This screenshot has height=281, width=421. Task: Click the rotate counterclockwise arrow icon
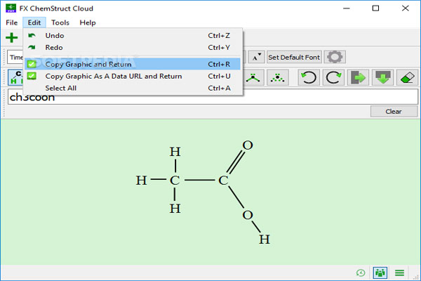pyautogui.click(x=308, y=77)
